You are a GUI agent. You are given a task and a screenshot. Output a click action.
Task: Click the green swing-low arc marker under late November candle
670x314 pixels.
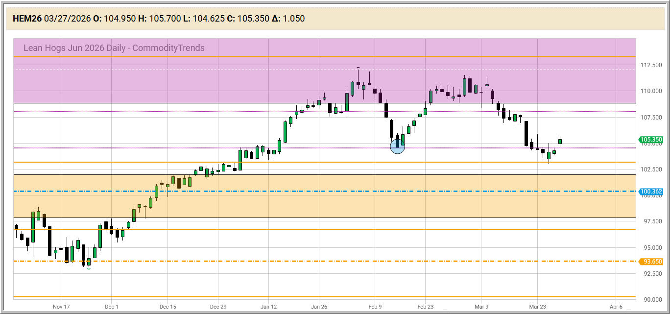[89, 268]
